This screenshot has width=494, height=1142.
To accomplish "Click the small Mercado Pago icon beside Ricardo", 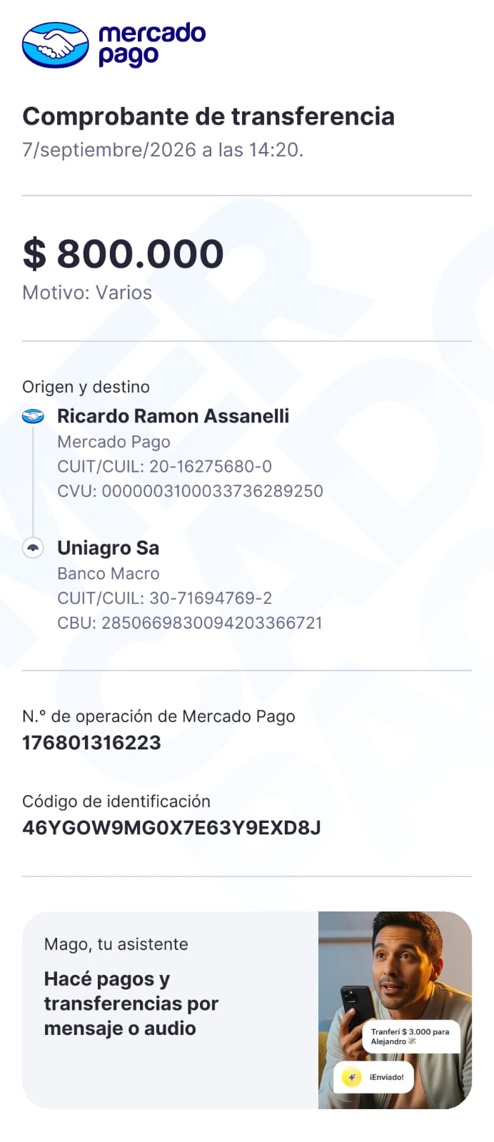I will [x=33, y=416].
